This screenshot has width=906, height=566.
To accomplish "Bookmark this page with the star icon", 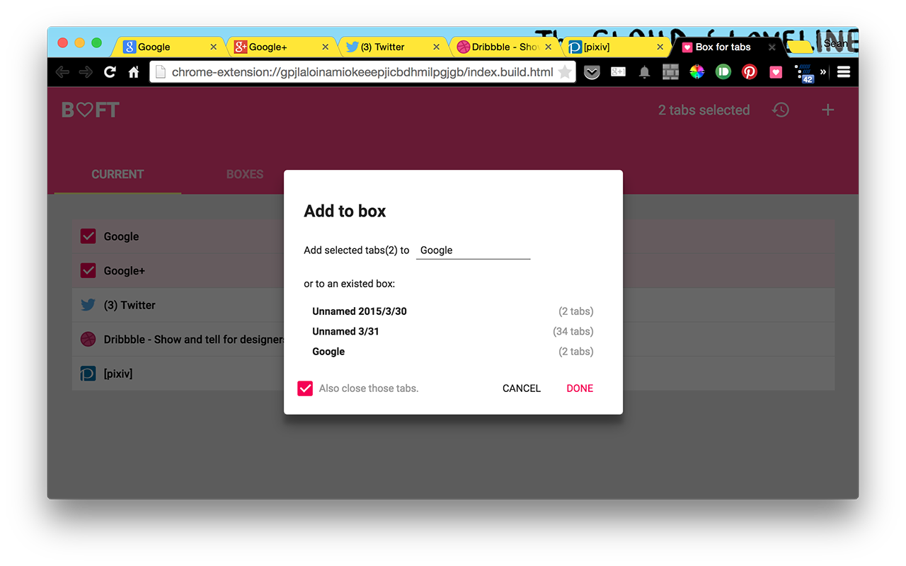I will 564,72.
